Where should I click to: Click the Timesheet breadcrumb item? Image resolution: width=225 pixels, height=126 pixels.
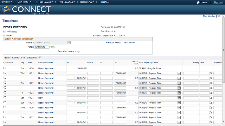coord(104,2)
